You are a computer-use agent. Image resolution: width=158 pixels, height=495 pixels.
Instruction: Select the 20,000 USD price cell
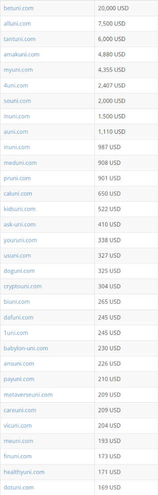(126, 8)
